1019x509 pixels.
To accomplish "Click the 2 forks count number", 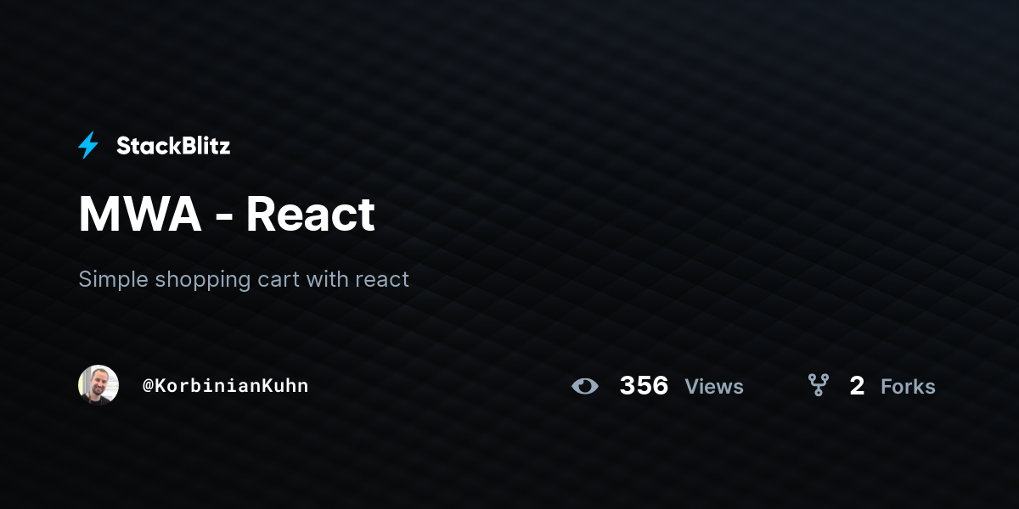I will click(x=857, y=387).
